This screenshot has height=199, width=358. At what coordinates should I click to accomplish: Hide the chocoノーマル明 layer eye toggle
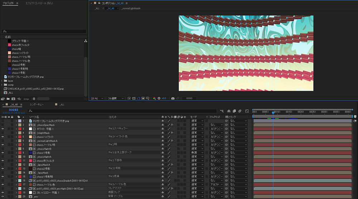point(3,145)
